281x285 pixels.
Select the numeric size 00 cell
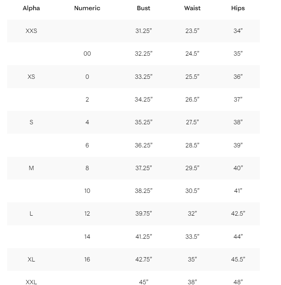(x=87, y=54)
